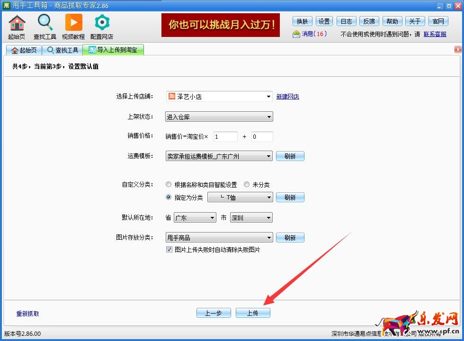Click the 换肤 skin button
464x341 pixels.
coord(302,21)
